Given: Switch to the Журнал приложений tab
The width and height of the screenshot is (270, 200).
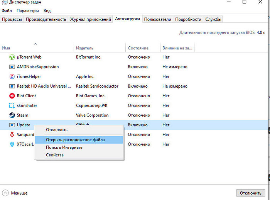Looking at the screenshot, I should [x=90, y=19].
